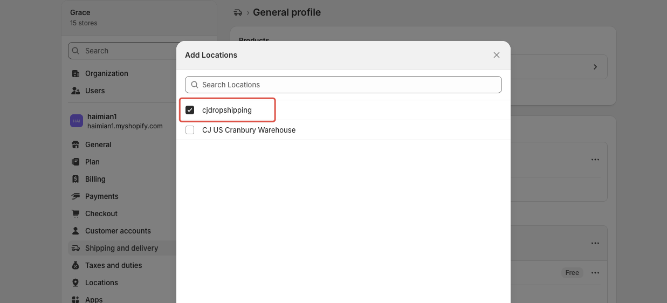This screenshot has height=303, width=667.
Task: Click the Locations pin icon
Action: pos(75,283)
